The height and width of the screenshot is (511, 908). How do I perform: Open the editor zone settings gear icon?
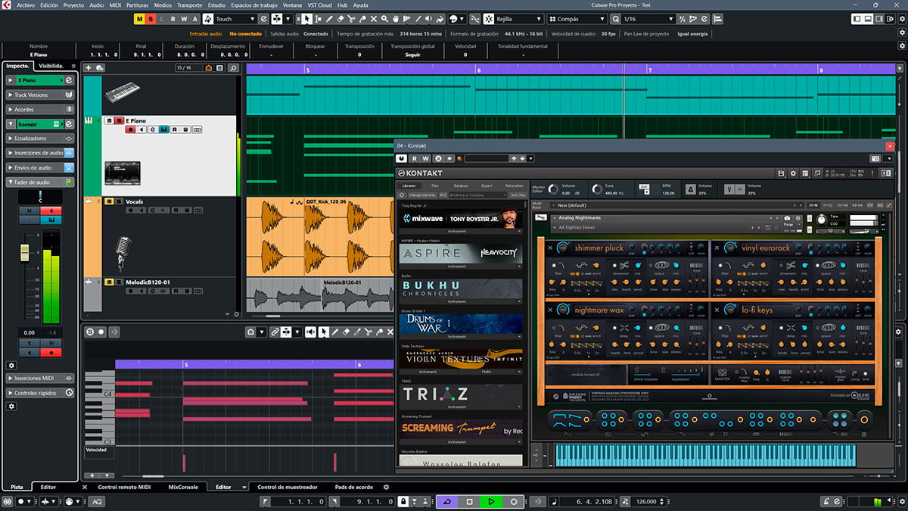386,488
